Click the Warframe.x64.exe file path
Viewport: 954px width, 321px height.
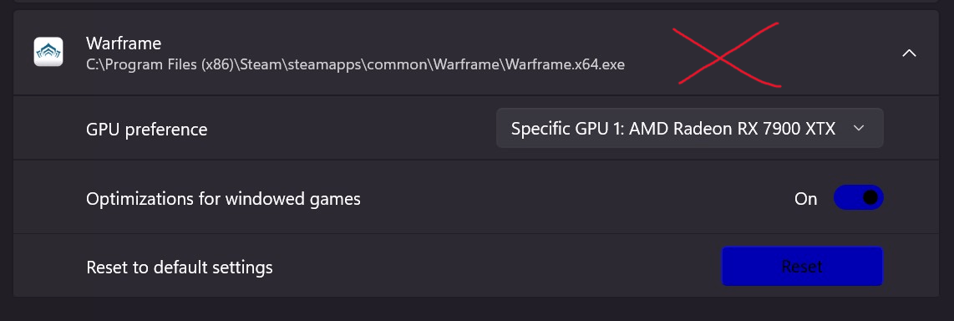(355, 64)
